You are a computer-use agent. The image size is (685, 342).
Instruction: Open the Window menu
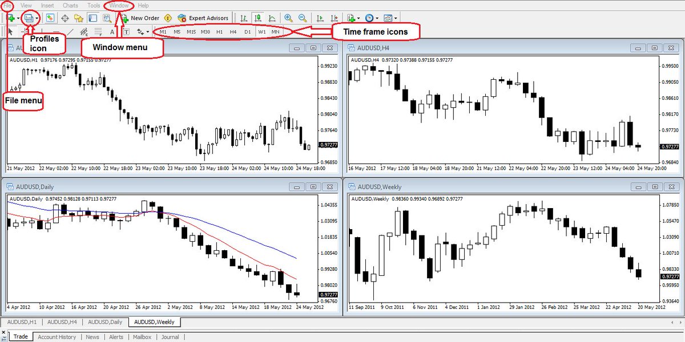pos(119,5)
